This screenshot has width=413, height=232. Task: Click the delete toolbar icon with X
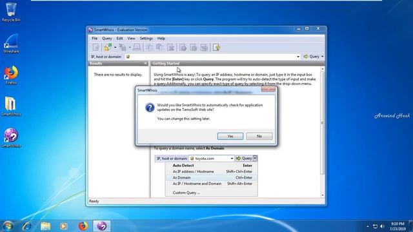(170, 47)
